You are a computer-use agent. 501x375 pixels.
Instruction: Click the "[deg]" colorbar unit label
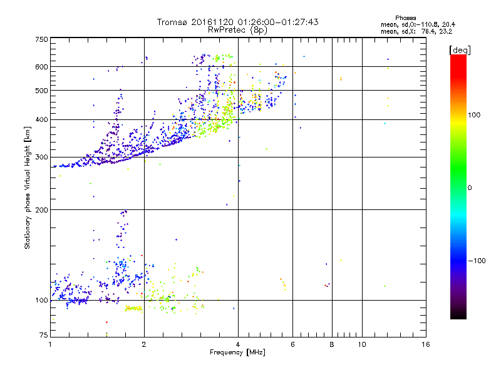460,50
